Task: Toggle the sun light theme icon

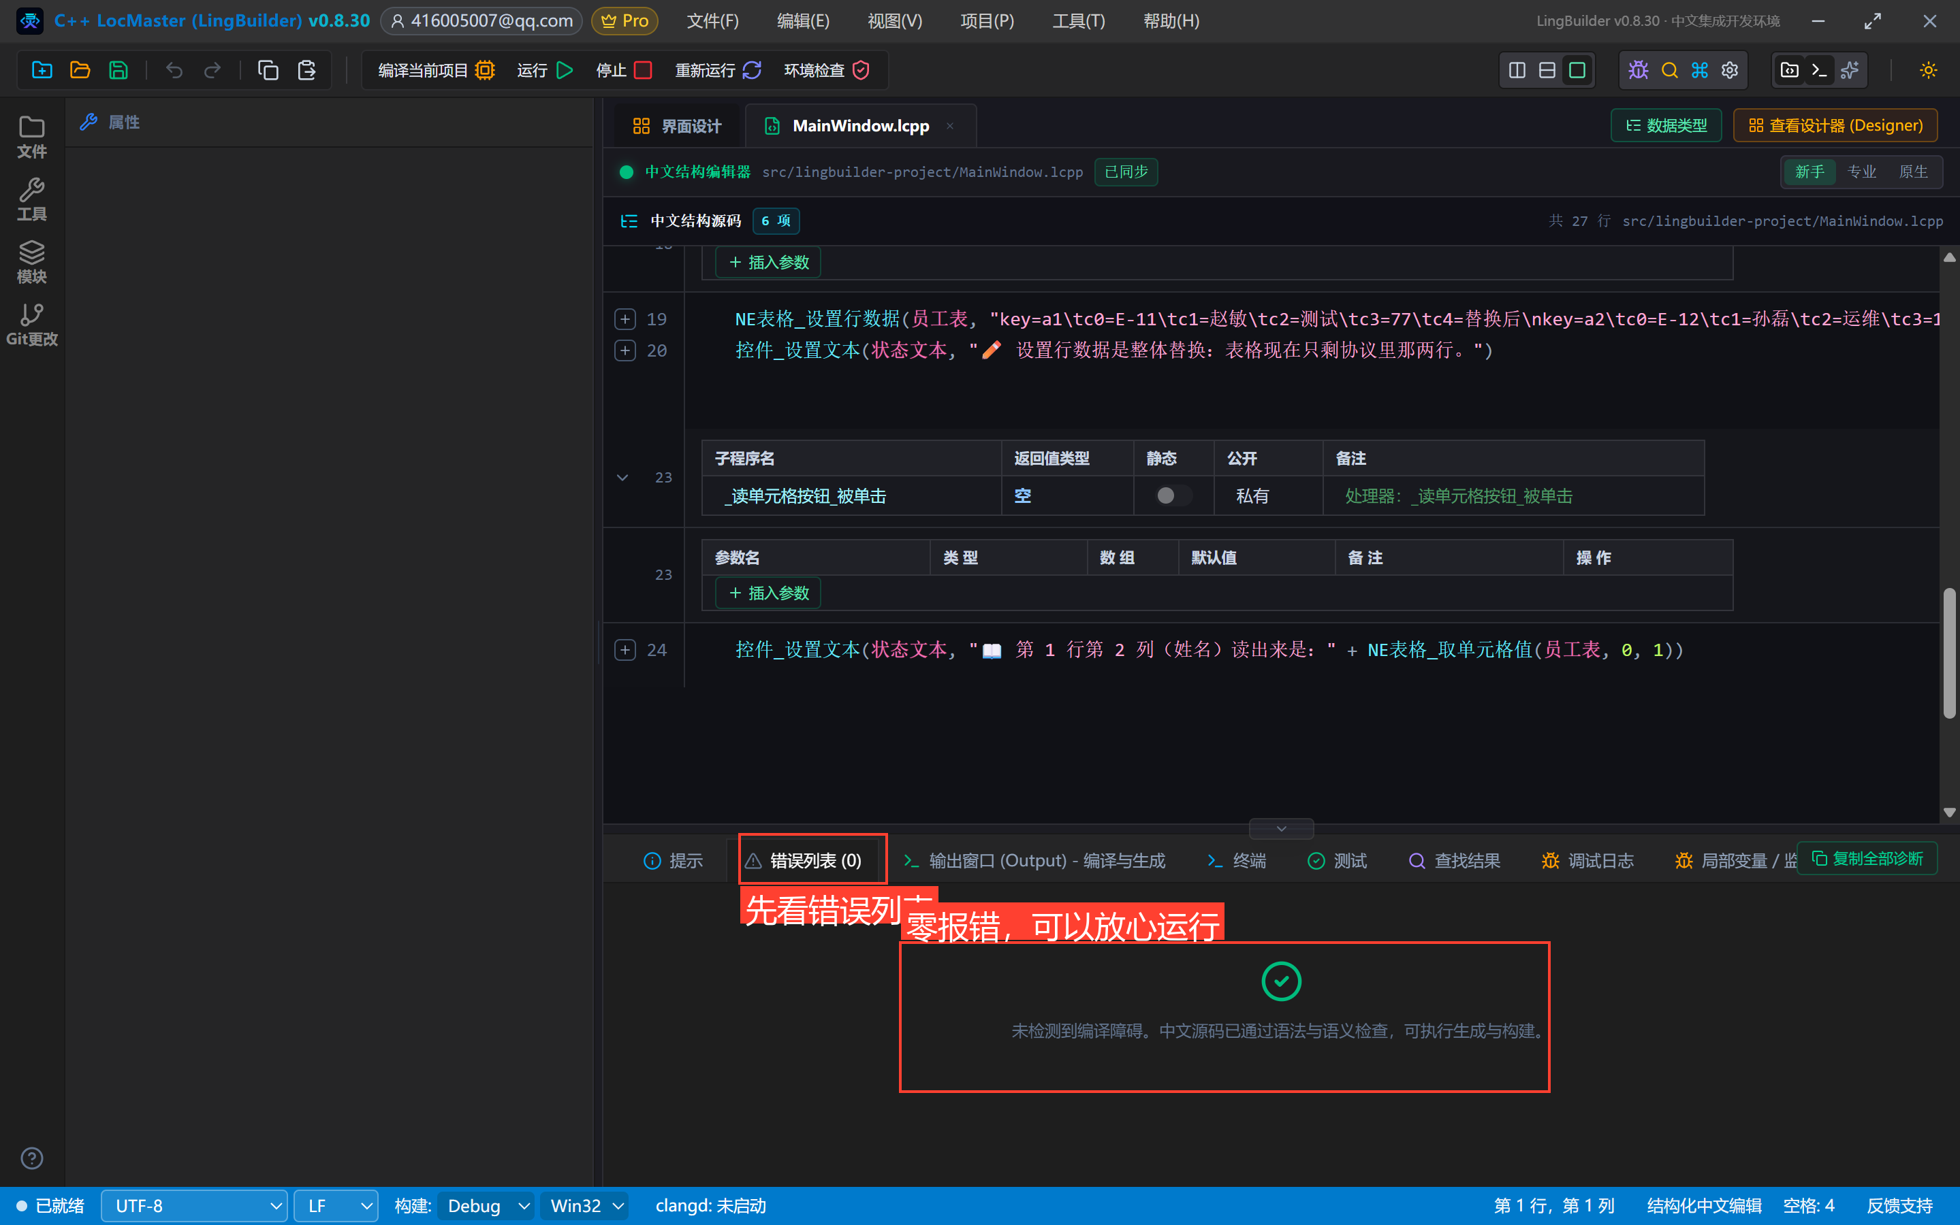Action: point(1929,71)
